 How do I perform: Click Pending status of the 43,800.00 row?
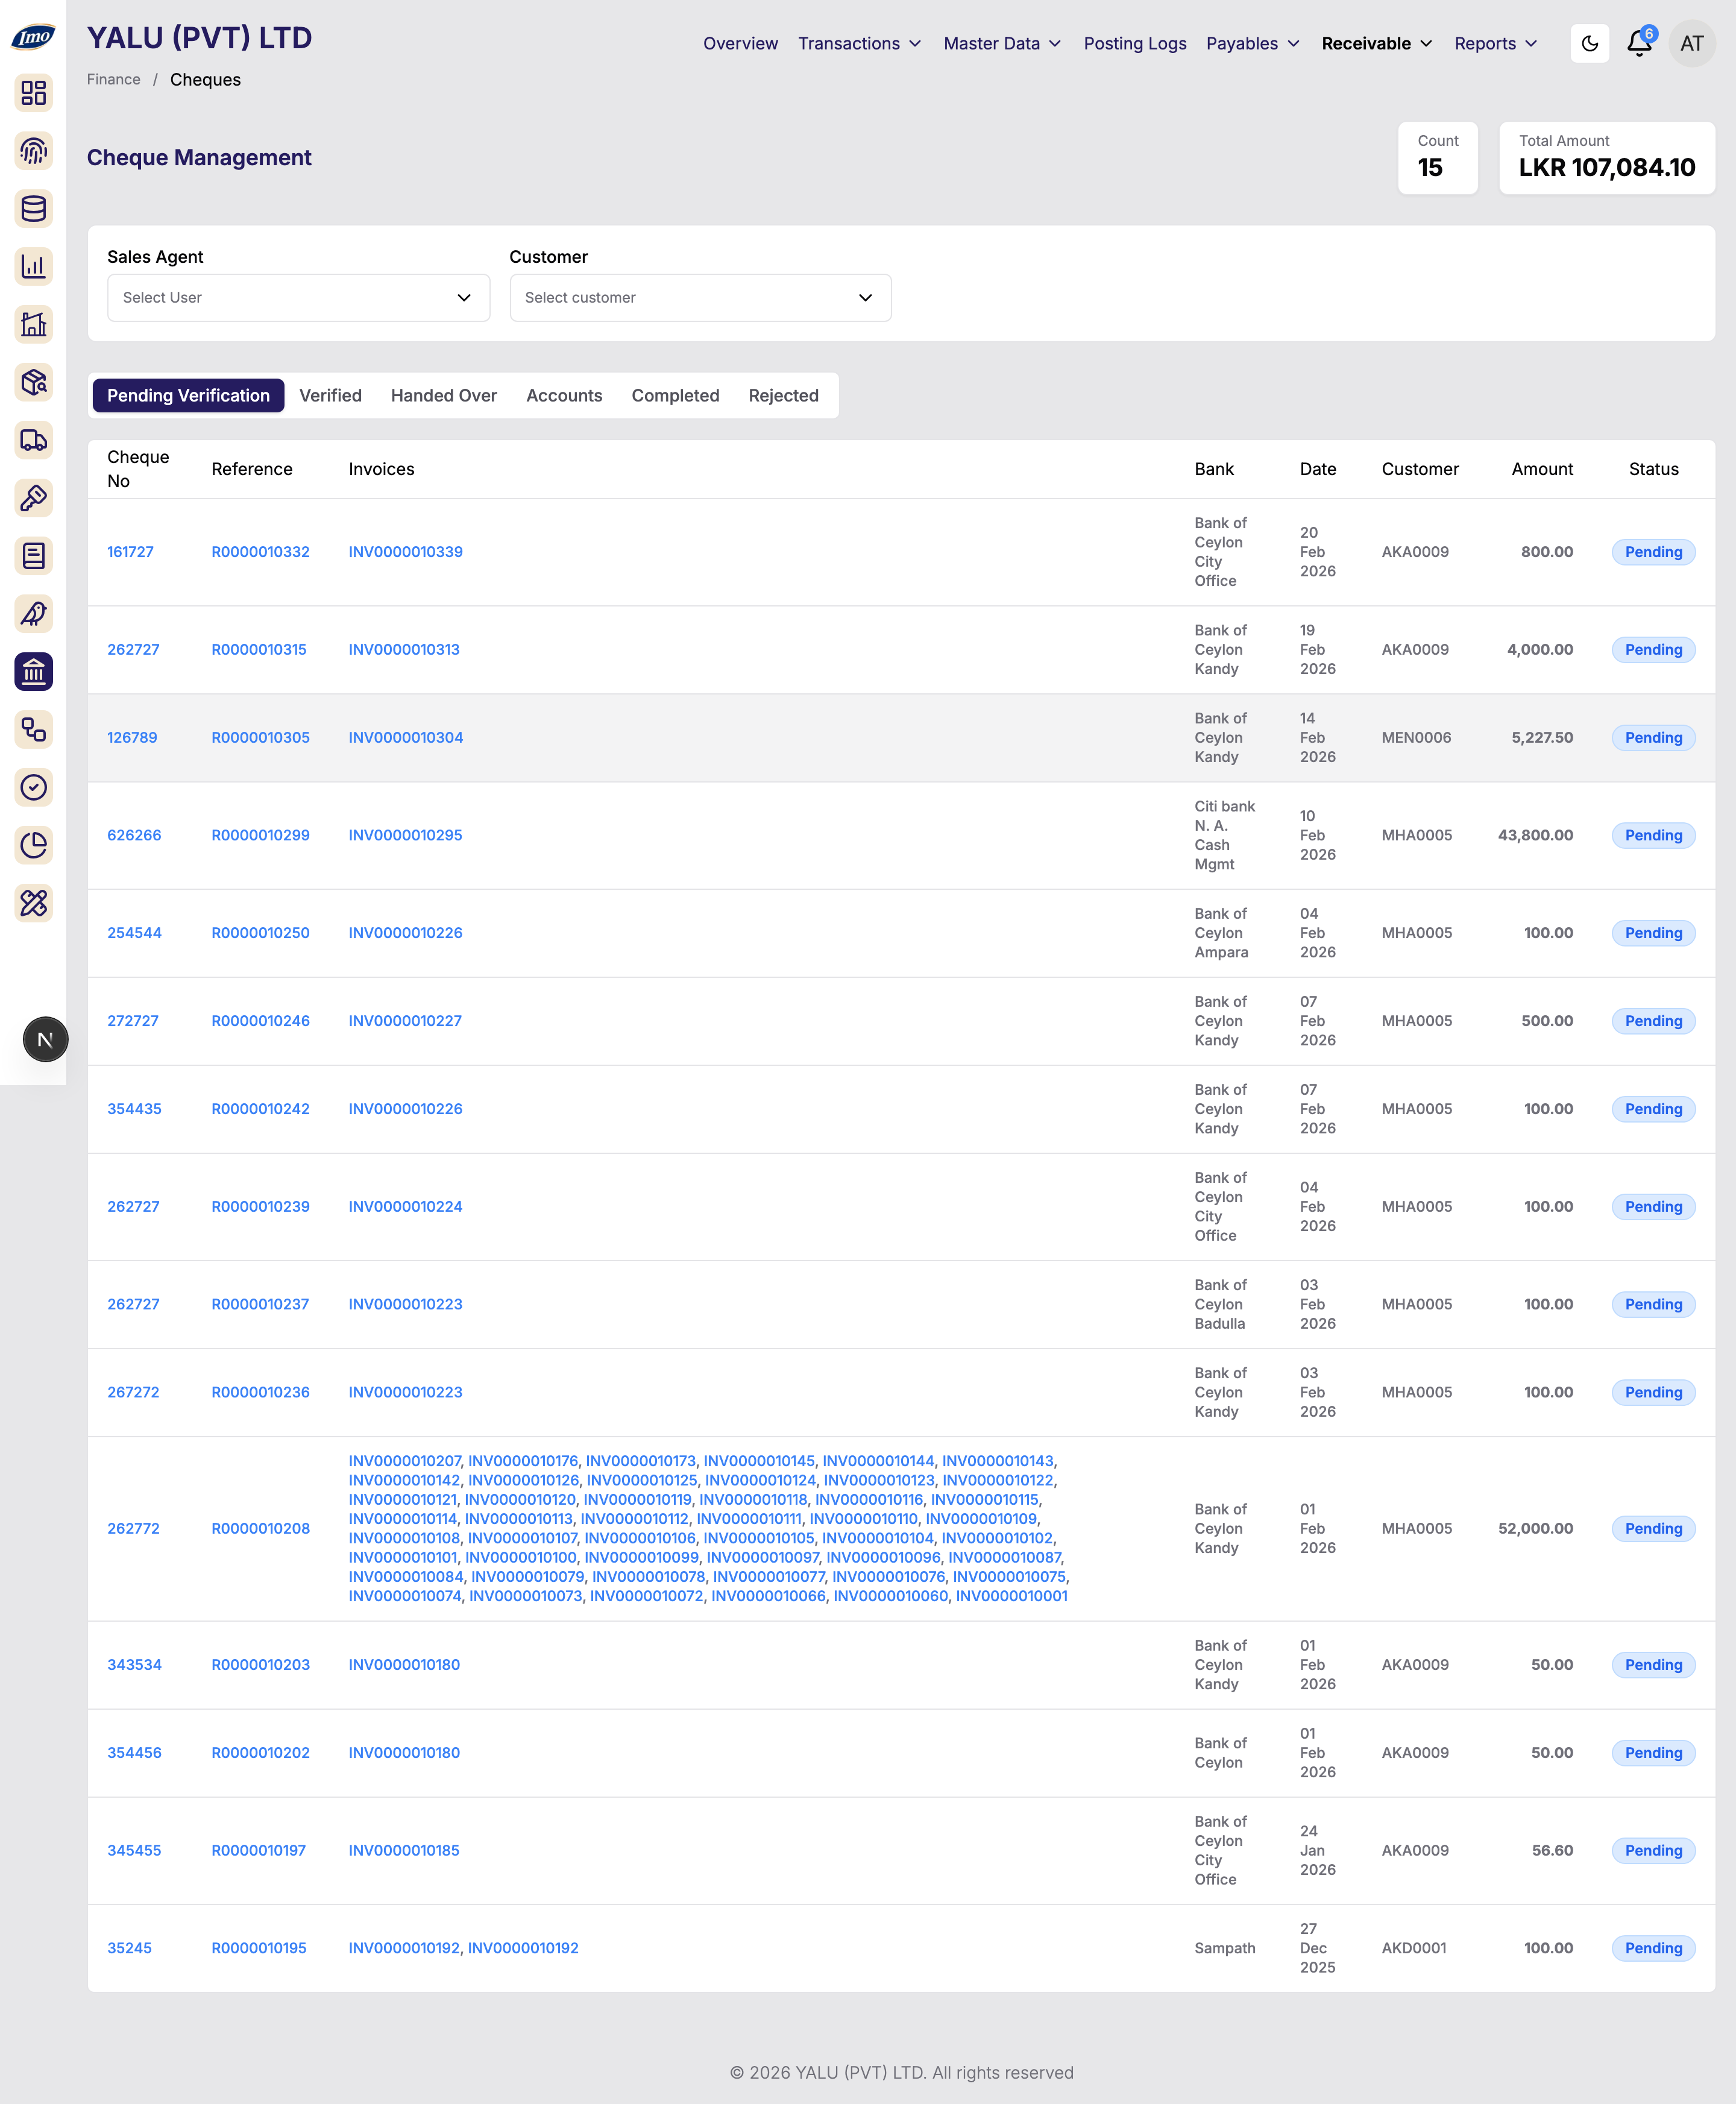coord(1653,836)
